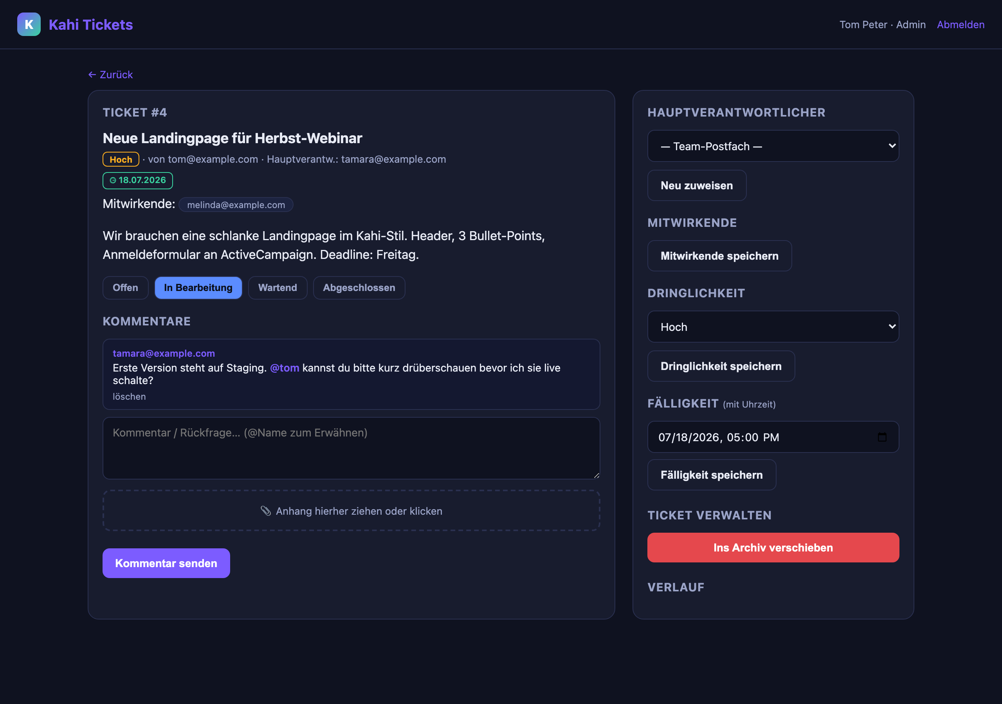The height and width of the screenshot is (704, 1002).
Task: Focus the Kommentar / Rückfrage text area
Action: pos(351,448)
